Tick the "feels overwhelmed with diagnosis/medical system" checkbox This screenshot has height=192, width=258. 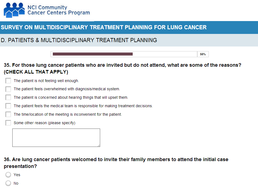(x=8, y=89)
